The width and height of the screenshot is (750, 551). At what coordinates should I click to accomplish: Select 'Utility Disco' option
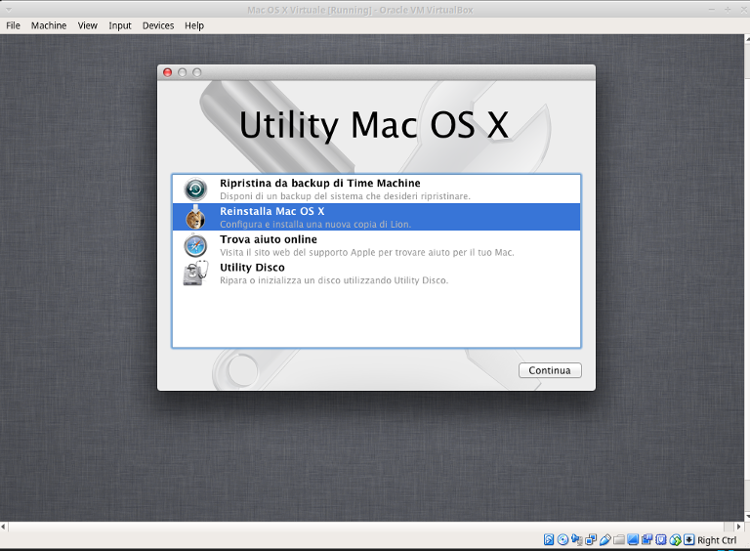point(376,274)
